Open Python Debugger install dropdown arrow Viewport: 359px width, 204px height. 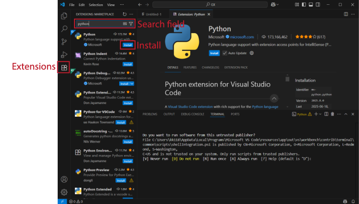pos(132,84)
